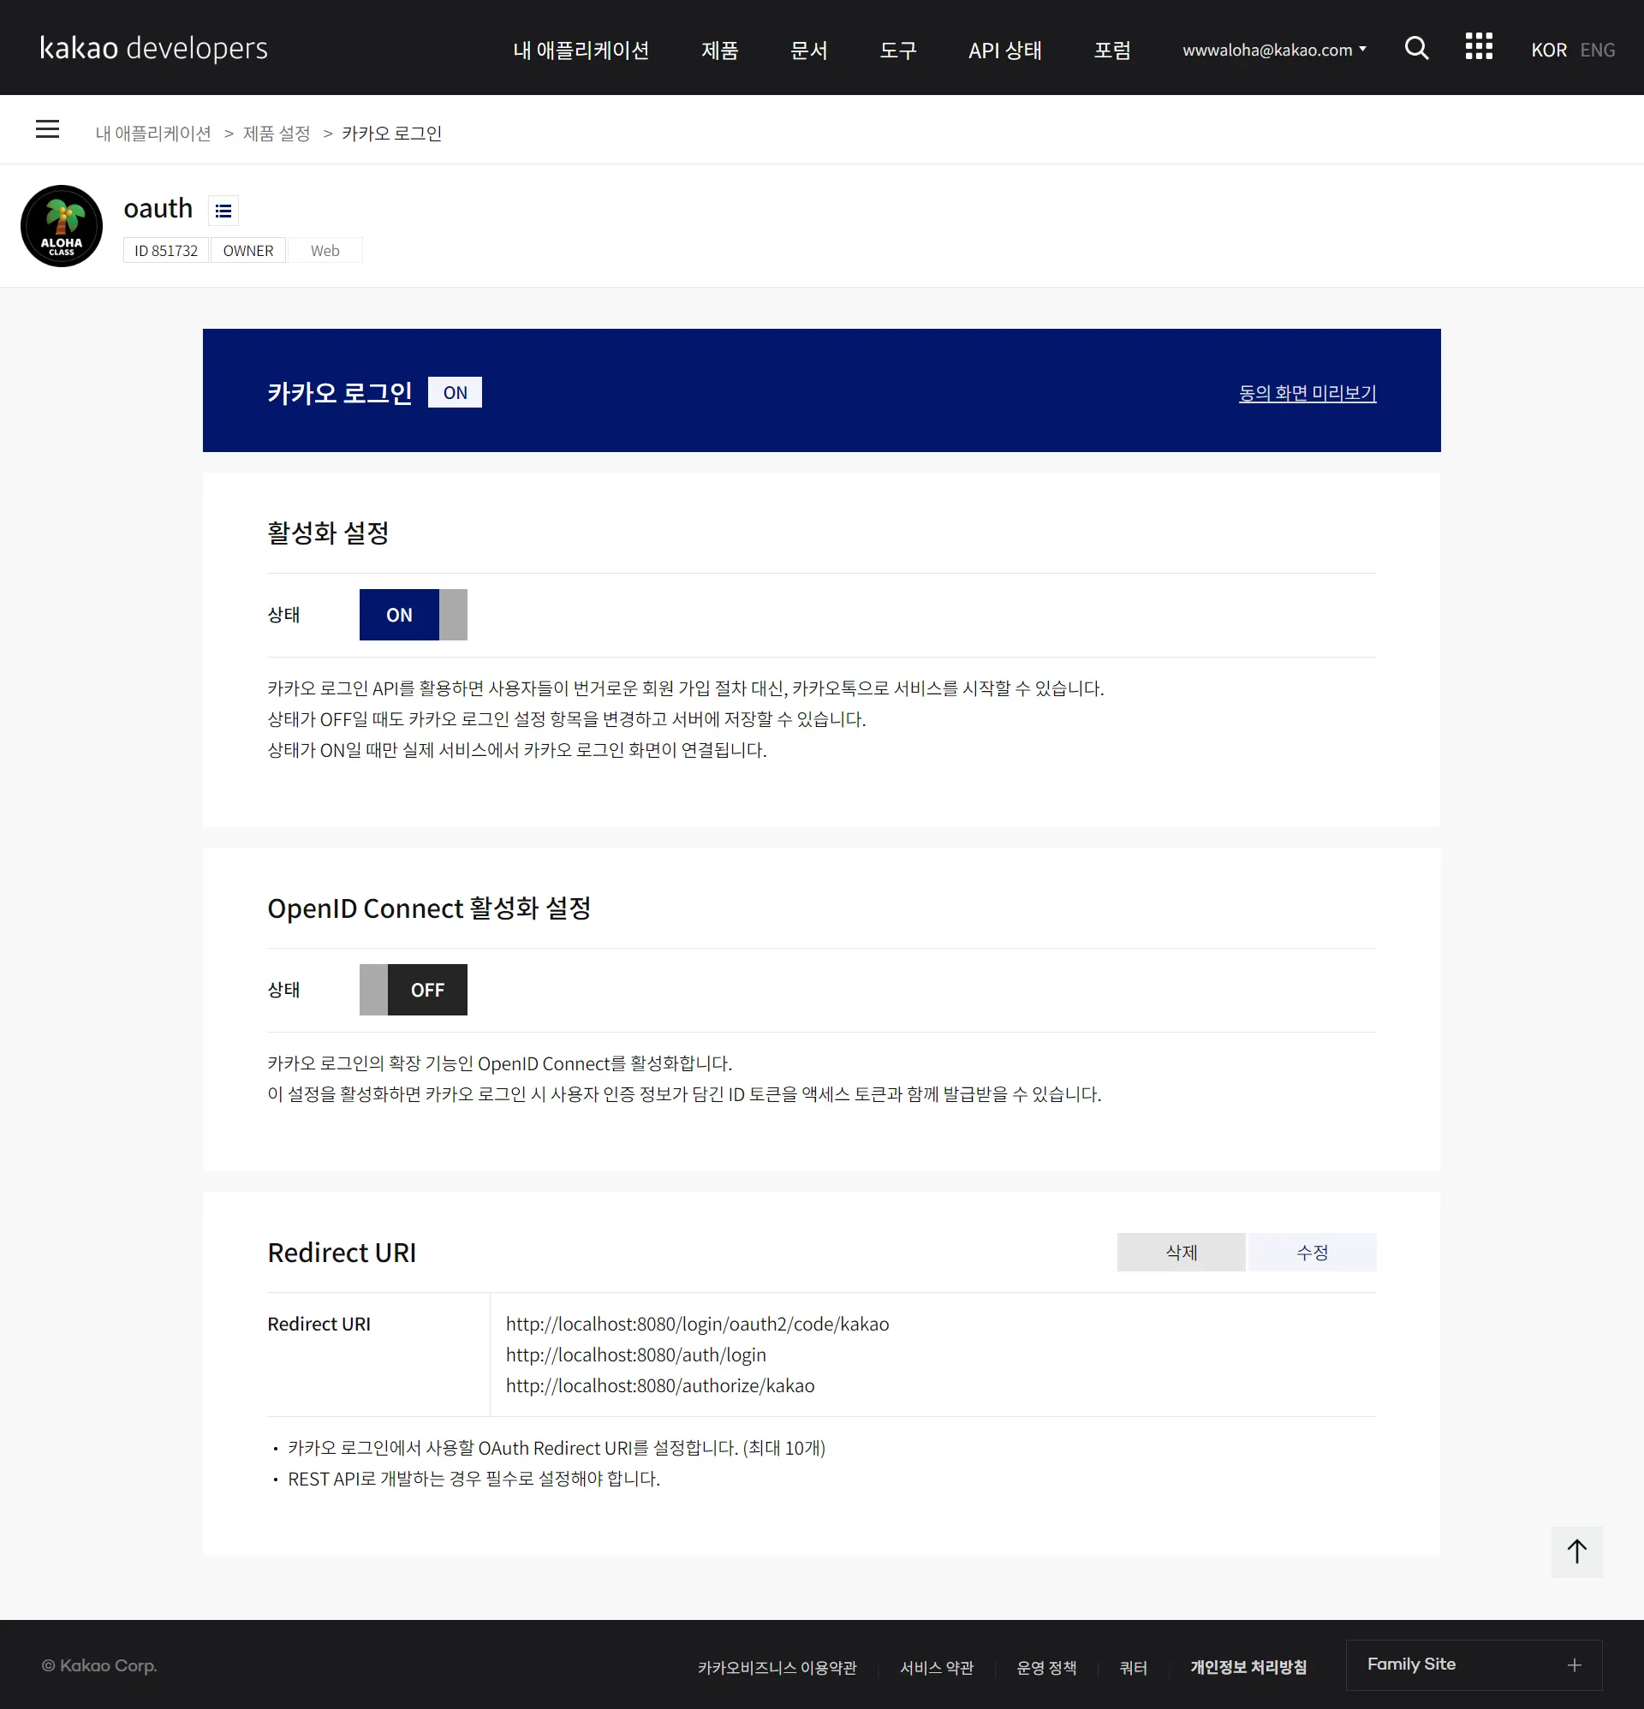The image size is (1644, 1709).
Task: Click the kakao developers logo
Action: click(x=154, y=48)
